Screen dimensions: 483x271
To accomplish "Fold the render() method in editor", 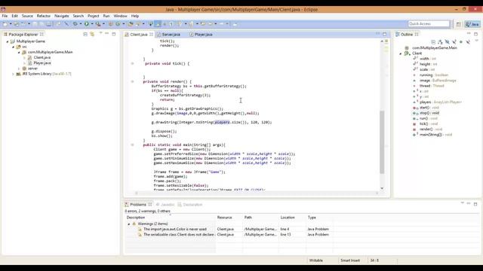I will click(133, 82).
